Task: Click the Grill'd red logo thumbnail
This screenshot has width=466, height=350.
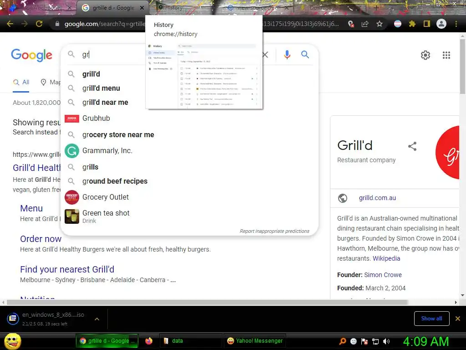Action: [x=448, y=152]
